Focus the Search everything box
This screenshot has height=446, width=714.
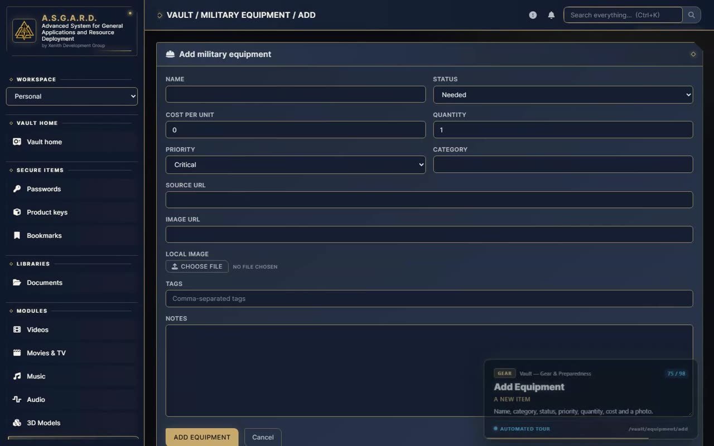(623, 15)
